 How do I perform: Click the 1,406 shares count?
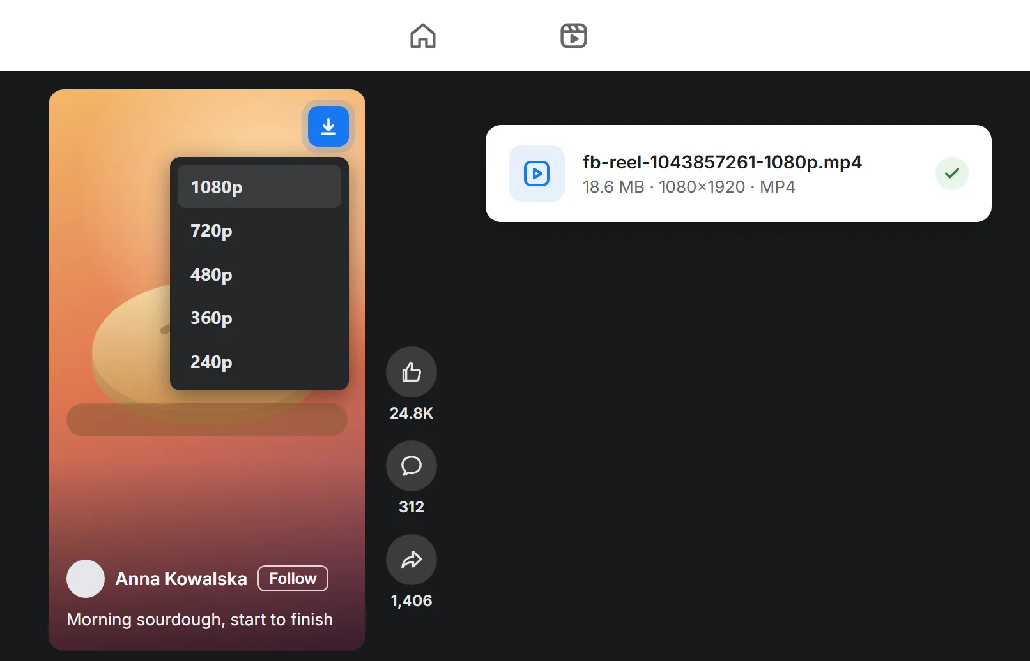coord(411,600)
